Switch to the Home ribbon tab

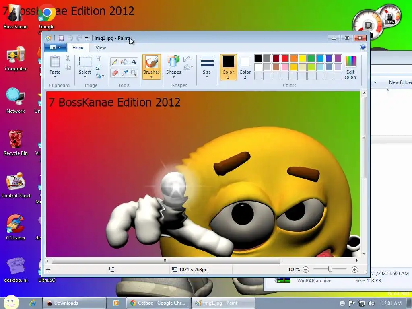(x=78, y=48)
